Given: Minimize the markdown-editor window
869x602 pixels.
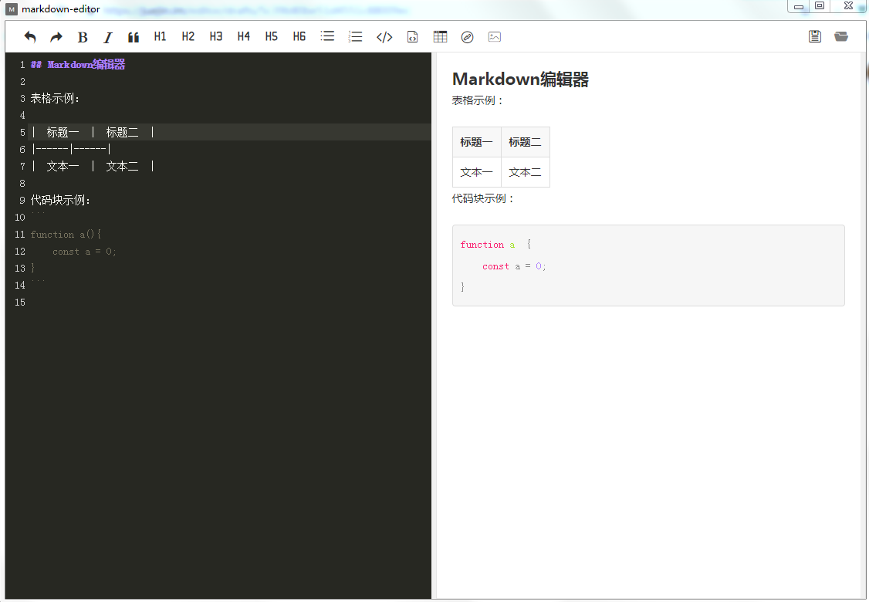Looking at the screenshot, I should (x=798, y=6).
